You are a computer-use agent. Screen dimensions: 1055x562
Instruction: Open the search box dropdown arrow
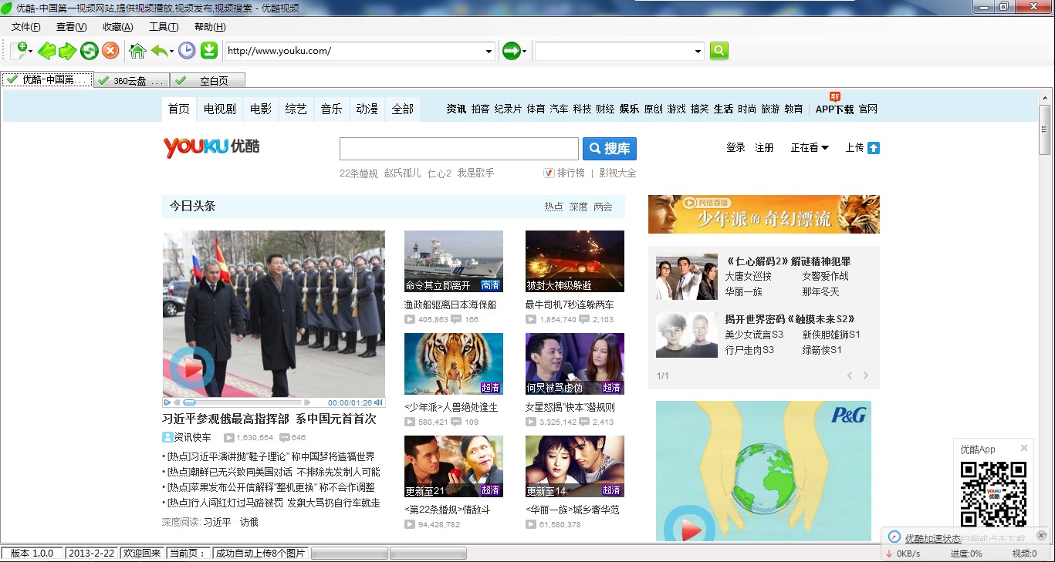pyautogui.click(x=698, y=52)
